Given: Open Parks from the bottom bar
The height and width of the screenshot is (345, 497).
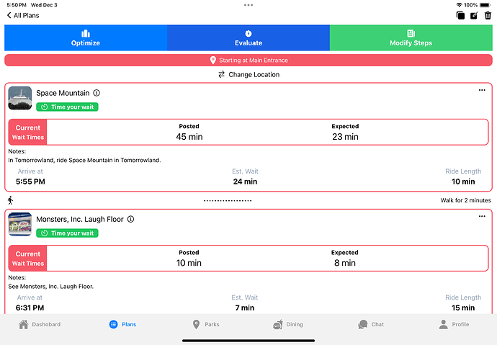Looking at the screenshot, I should (x=205, y=324).
